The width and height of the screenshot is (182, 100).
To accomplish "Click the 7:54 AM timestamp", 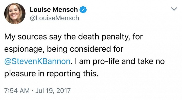I will (x=17, y=90).
